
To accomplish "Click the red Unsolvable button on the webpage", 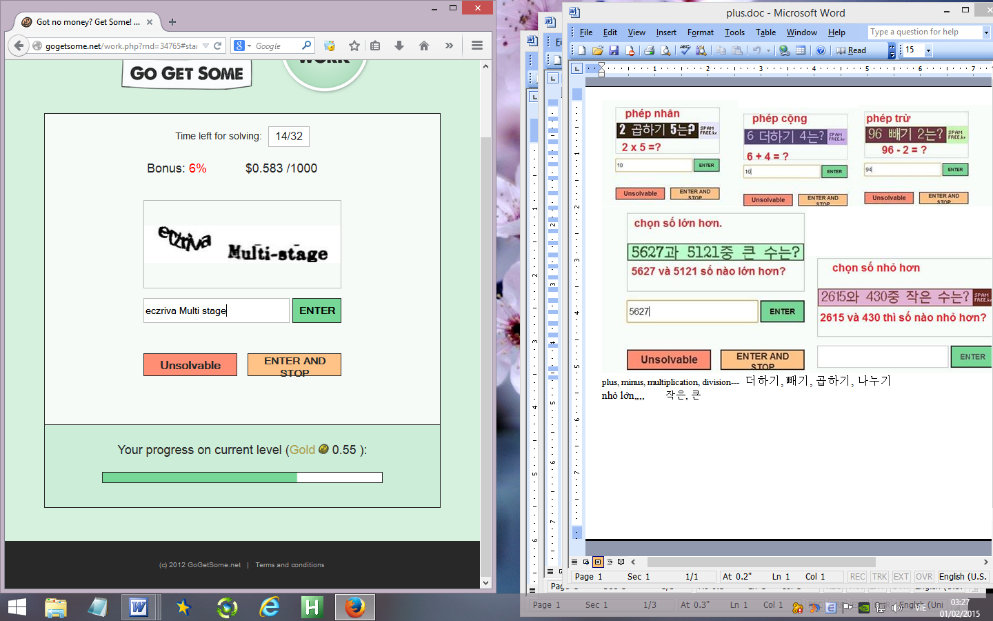I will pos(190,365).
